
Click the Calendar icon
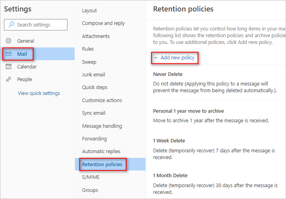[8, 66]
